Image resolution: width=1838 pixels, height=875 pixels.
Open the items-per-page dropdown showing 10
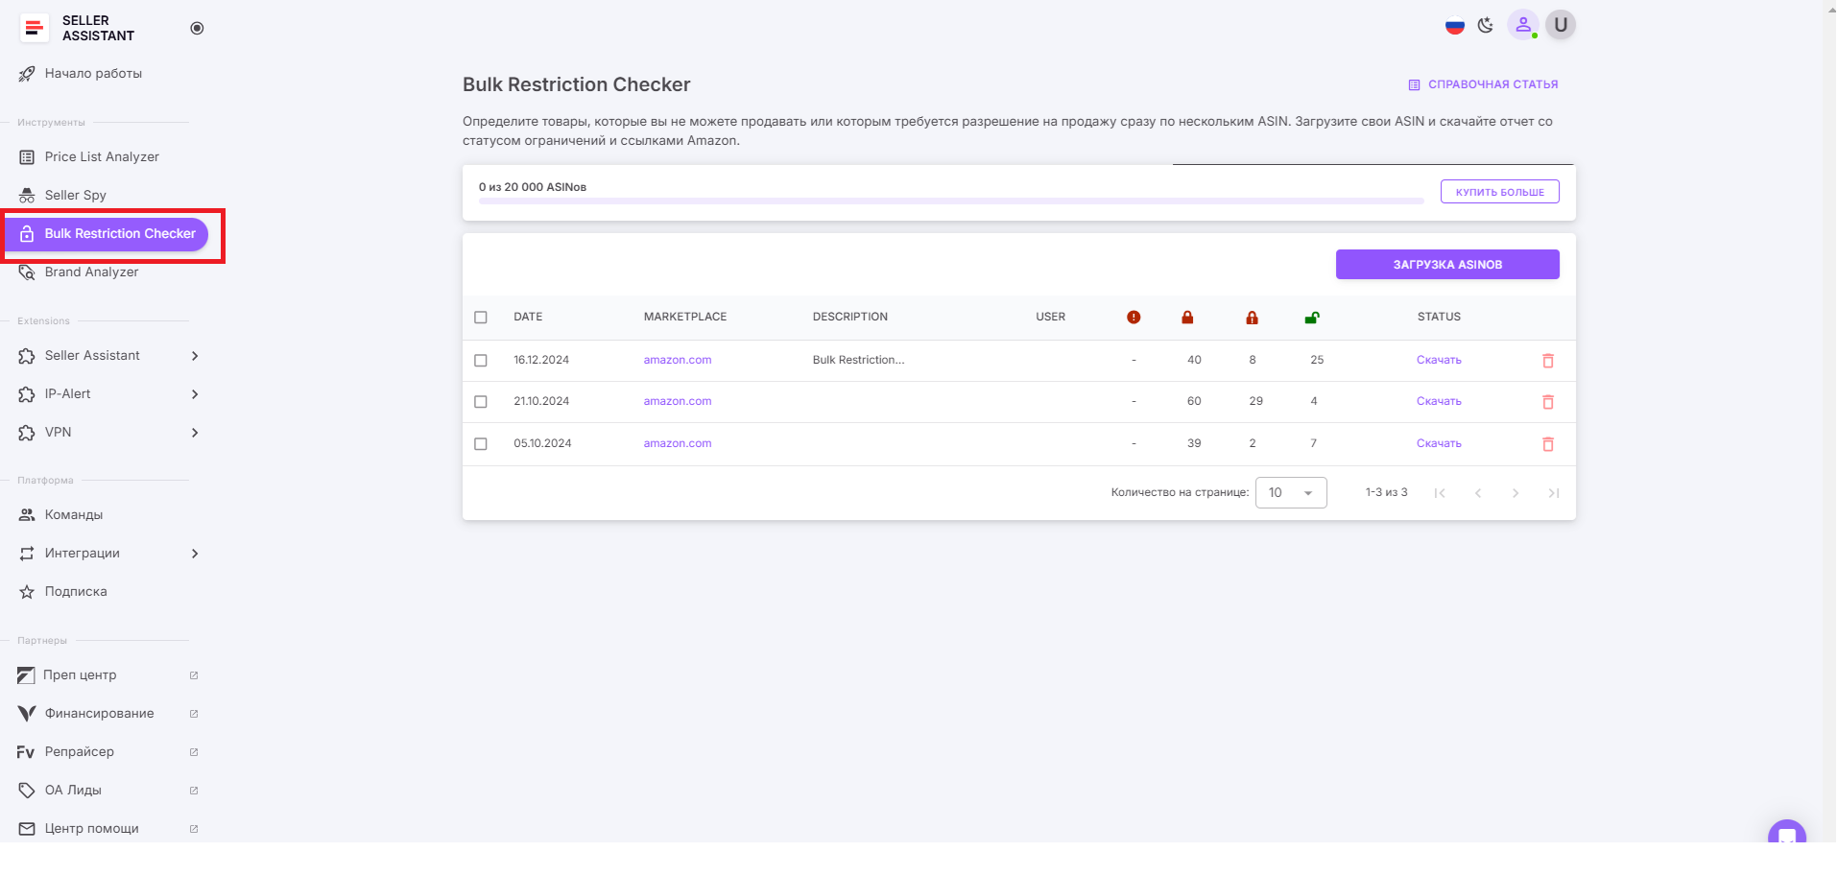tap(1290, 492)
